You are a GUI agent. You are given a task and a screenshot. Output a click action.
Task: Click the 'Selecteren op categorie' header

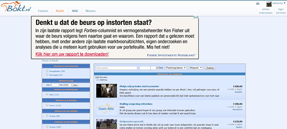point(170,74)
